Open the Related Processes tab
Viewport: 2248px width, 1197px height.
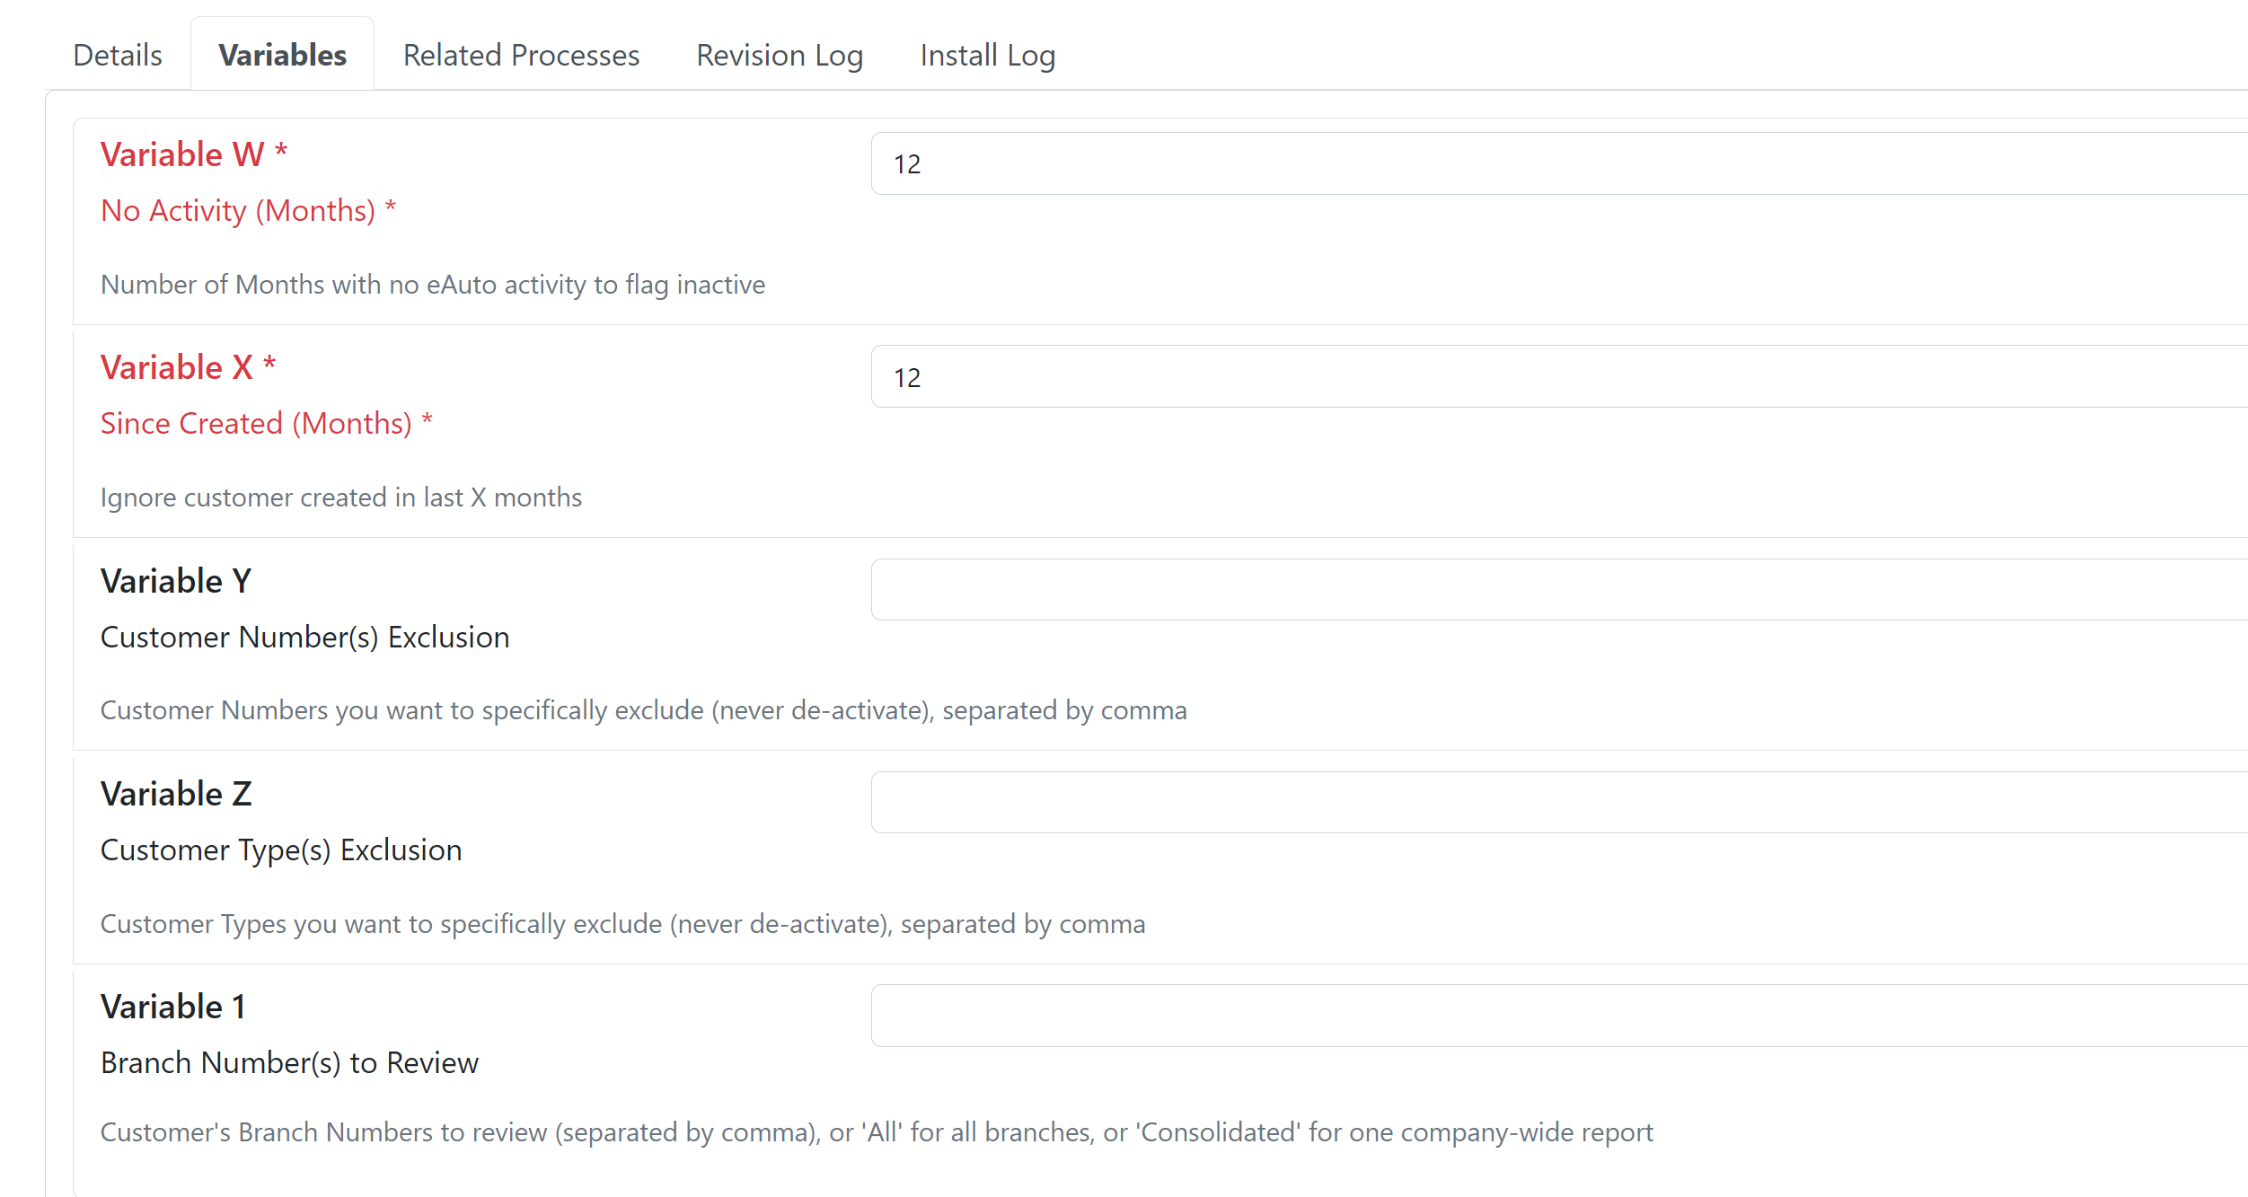[x=520, y=54]
